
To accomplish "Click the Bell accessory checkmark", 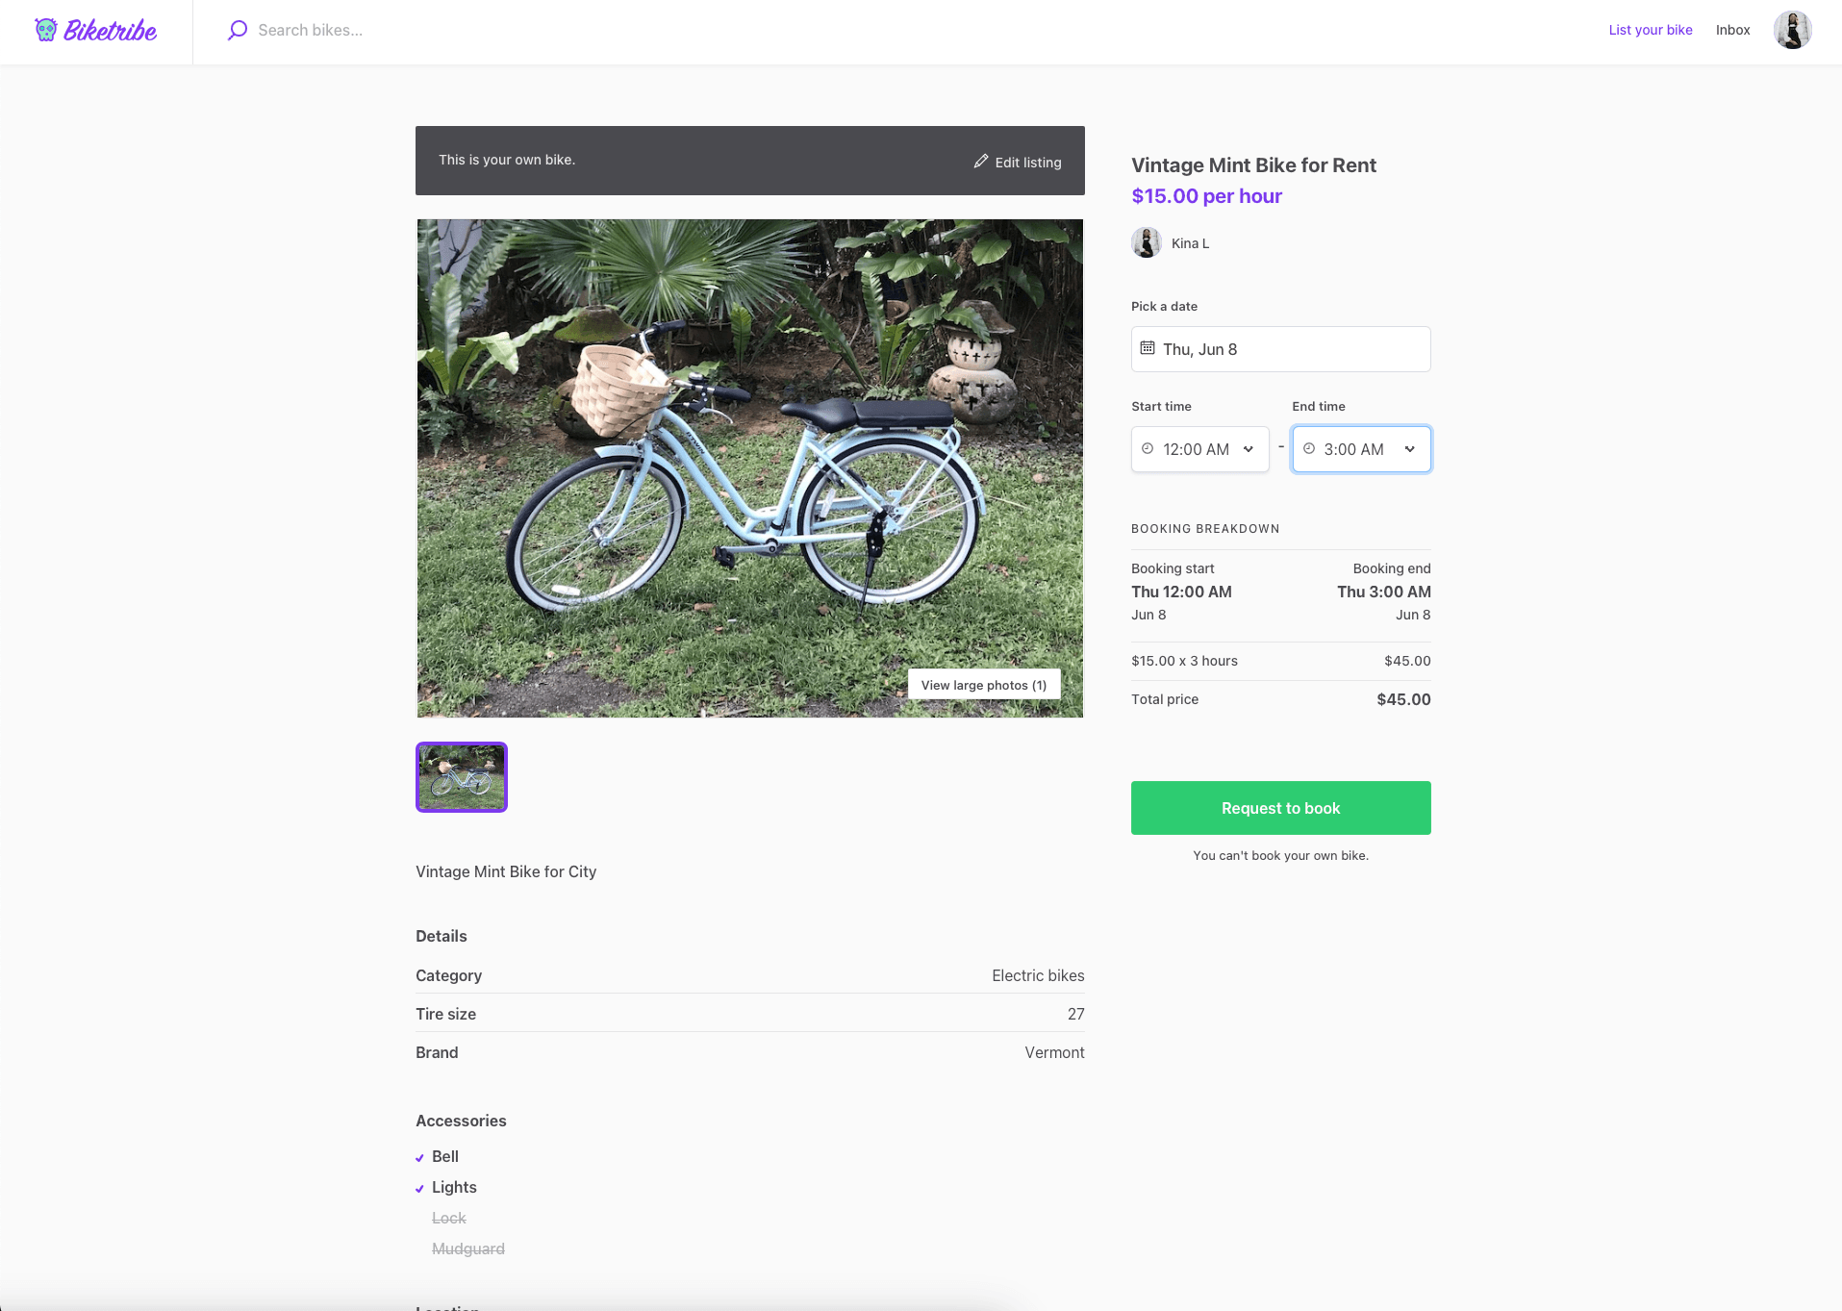I will [419, 1157].
